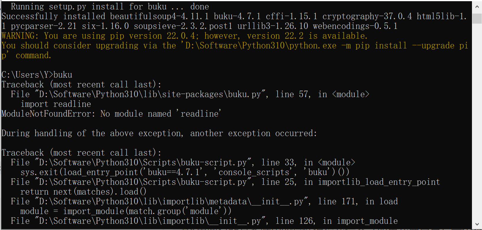Image resolution: width=482 pixels, height=230 pixels.
Task: Click the 'import readline' line
Action: (56, 104)
